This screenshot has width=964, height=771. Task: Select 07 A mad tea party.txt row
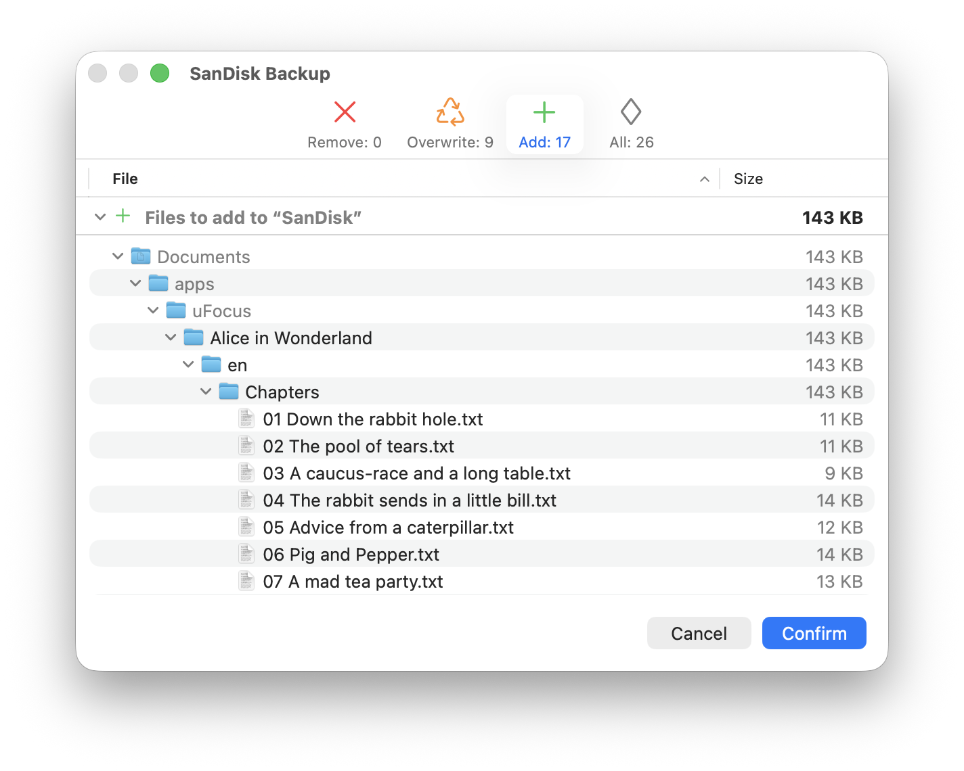coord(353,582)
